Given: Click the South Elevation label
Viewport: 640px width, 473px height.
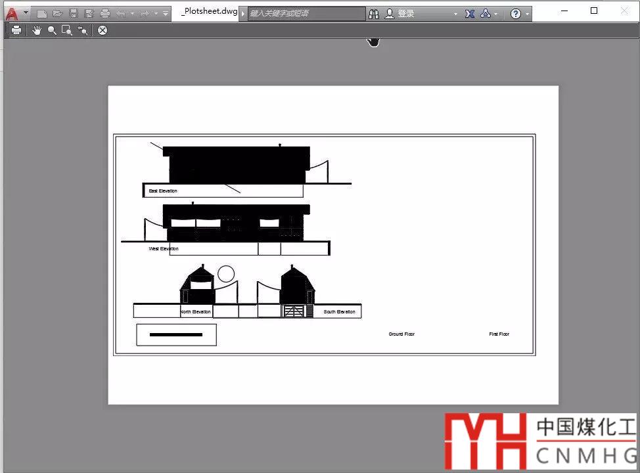Looking at the screenshot, I should (339, 311).
